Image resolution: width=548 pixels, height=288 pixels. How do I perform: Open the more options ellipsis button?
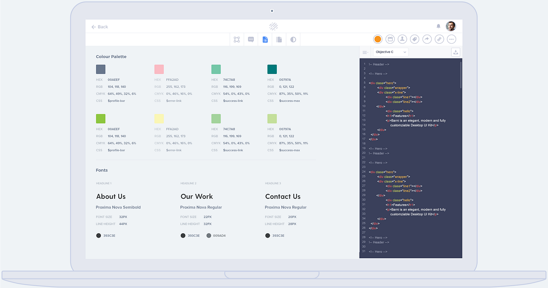(451, 39)
